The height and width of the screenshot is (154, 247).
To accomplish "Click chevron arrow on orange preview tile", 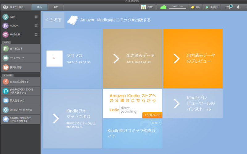I will [176, 59].
